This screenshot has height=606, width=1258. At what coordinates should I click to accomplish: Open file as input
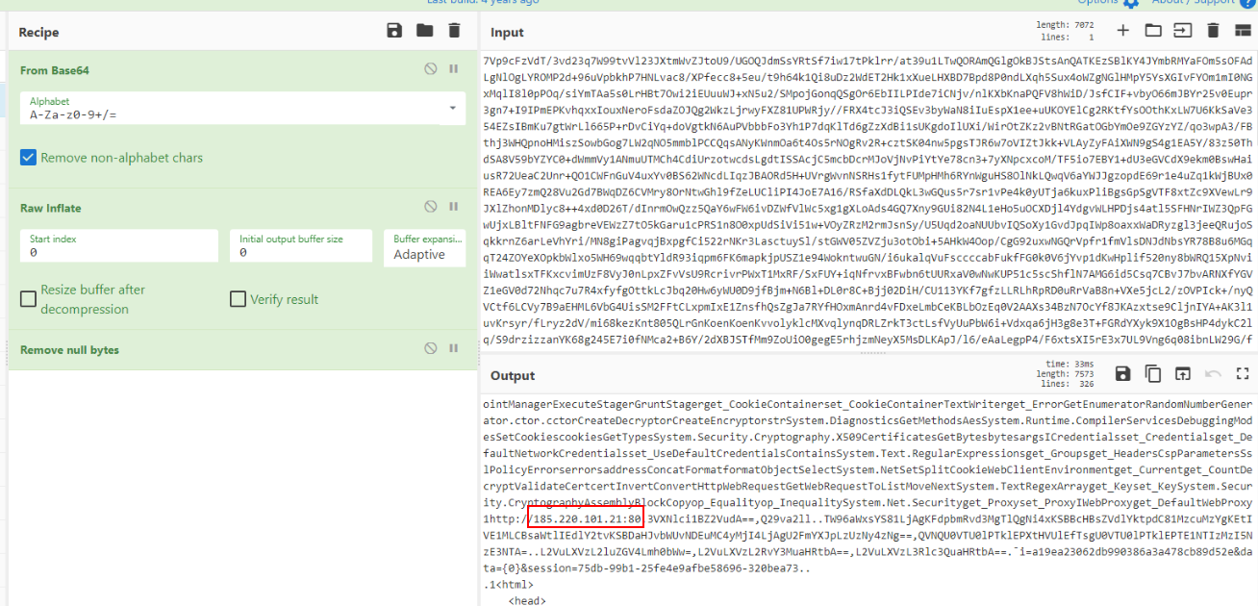(x=1182, y=31)
